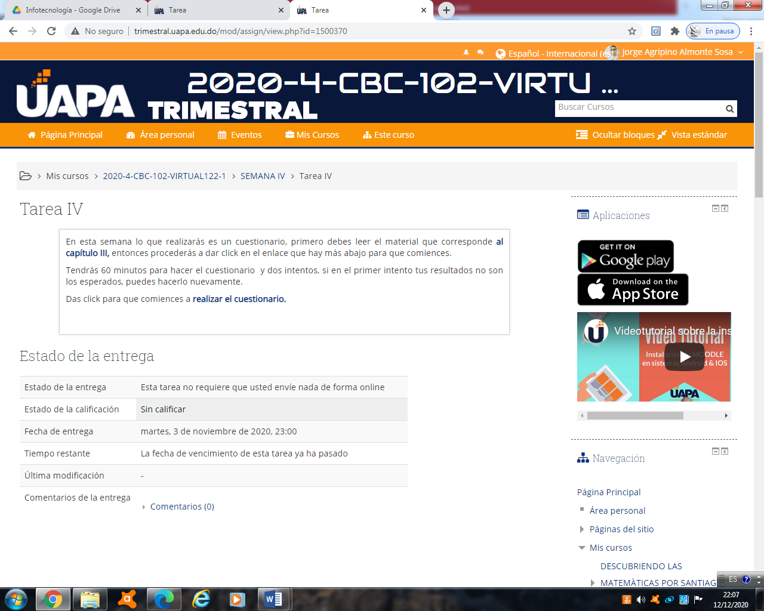The width and height of the screenshot is (764, 611).
Task: Play the Videotutorial video
Action: 685,357
